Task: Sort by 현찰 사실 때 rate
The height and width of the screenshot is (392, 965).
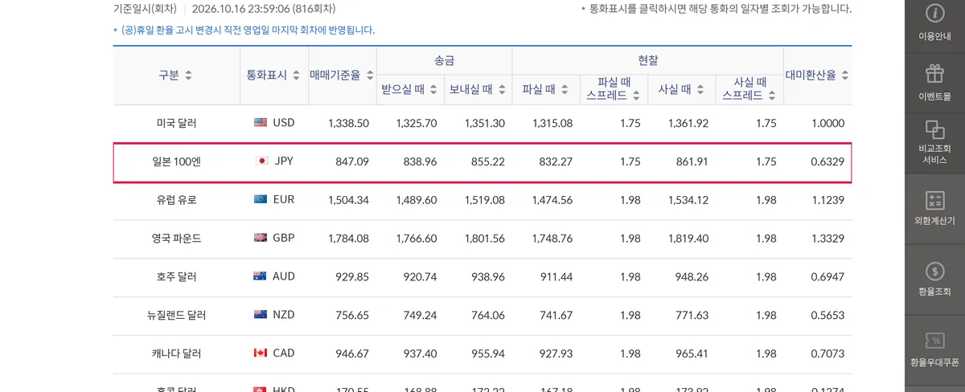Action: [700, 90]
